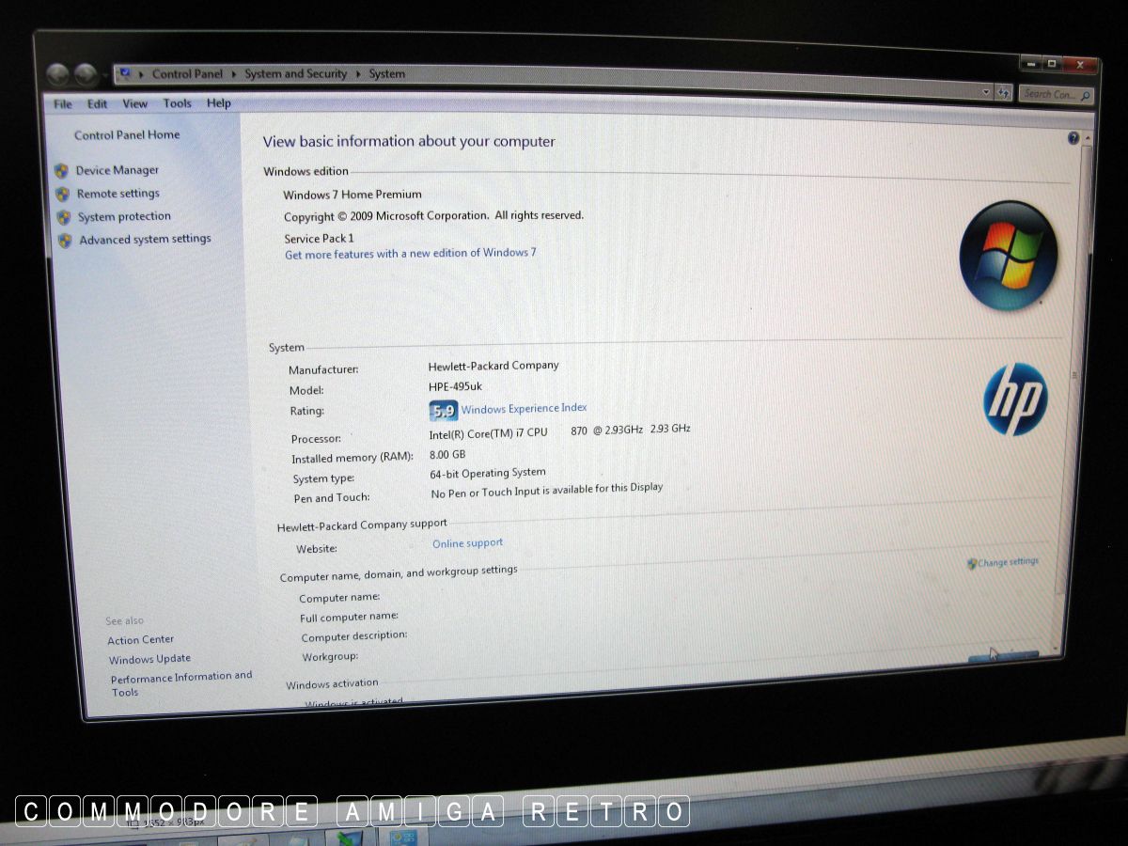Viewport: 1128px width, 846px height.
Task: Click the Windows Experience Index link
Action: click(x=524, y=409)
